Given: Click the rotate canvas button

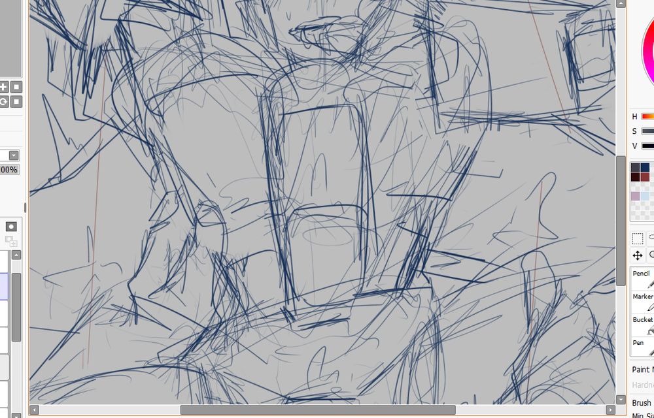Looking at the screenshot, I should [x=3, y=102].
